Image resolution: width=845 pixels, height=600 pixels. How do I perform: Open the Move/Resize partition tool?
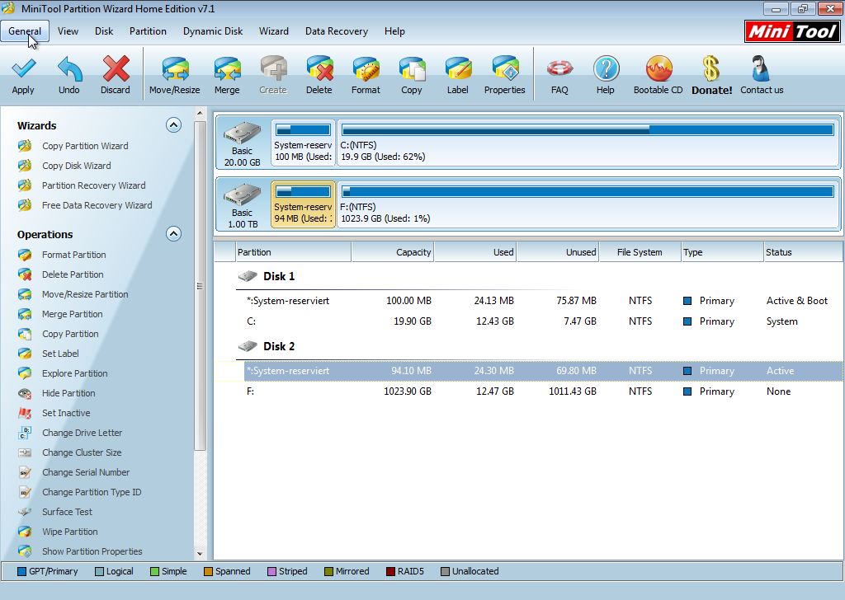(174, 74)
